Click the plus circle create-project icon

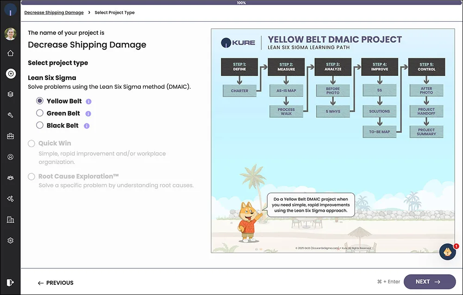(x=11, y=74)
